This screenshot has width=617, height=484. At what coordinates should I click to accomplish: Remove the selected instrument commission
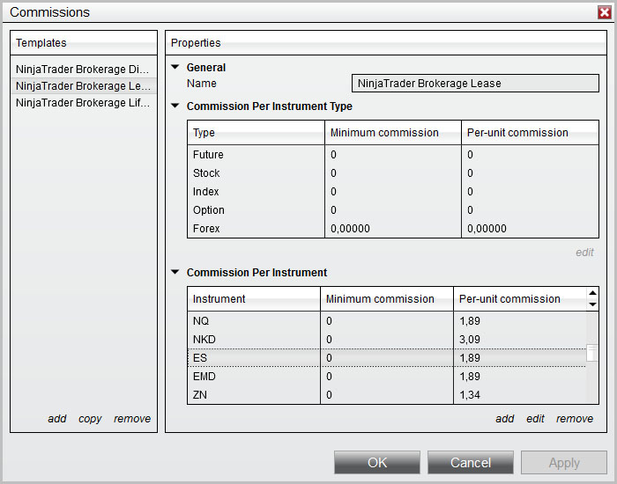tap(575, 419)
